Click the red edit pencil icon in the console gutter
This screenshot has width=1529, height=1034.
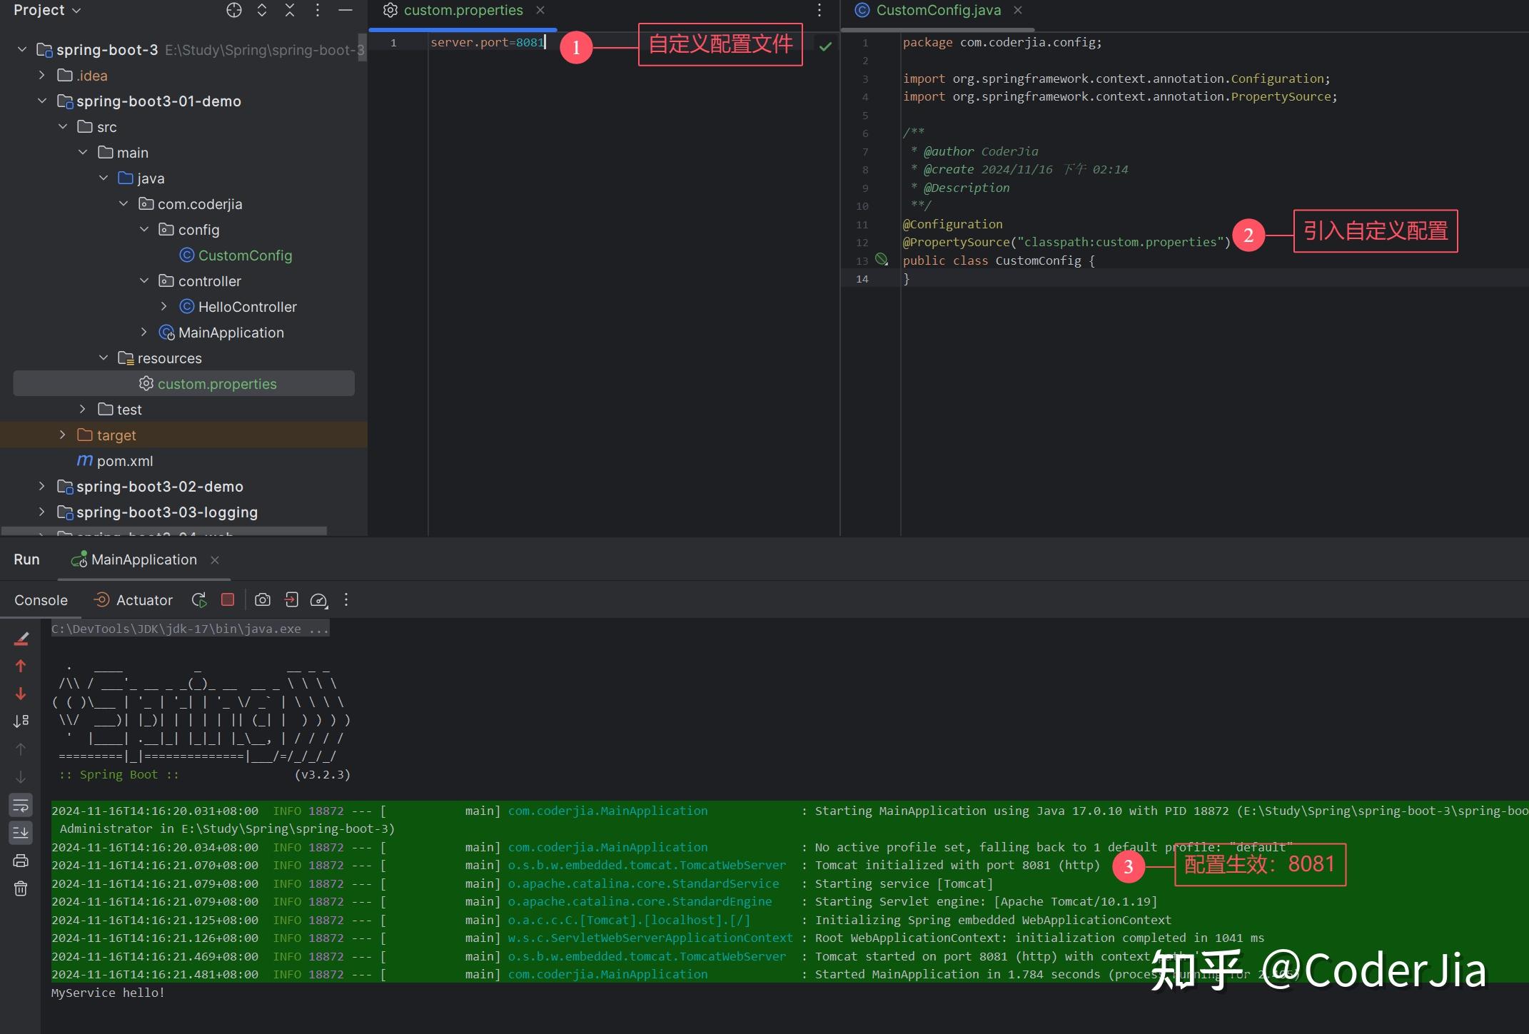[21, 638]
